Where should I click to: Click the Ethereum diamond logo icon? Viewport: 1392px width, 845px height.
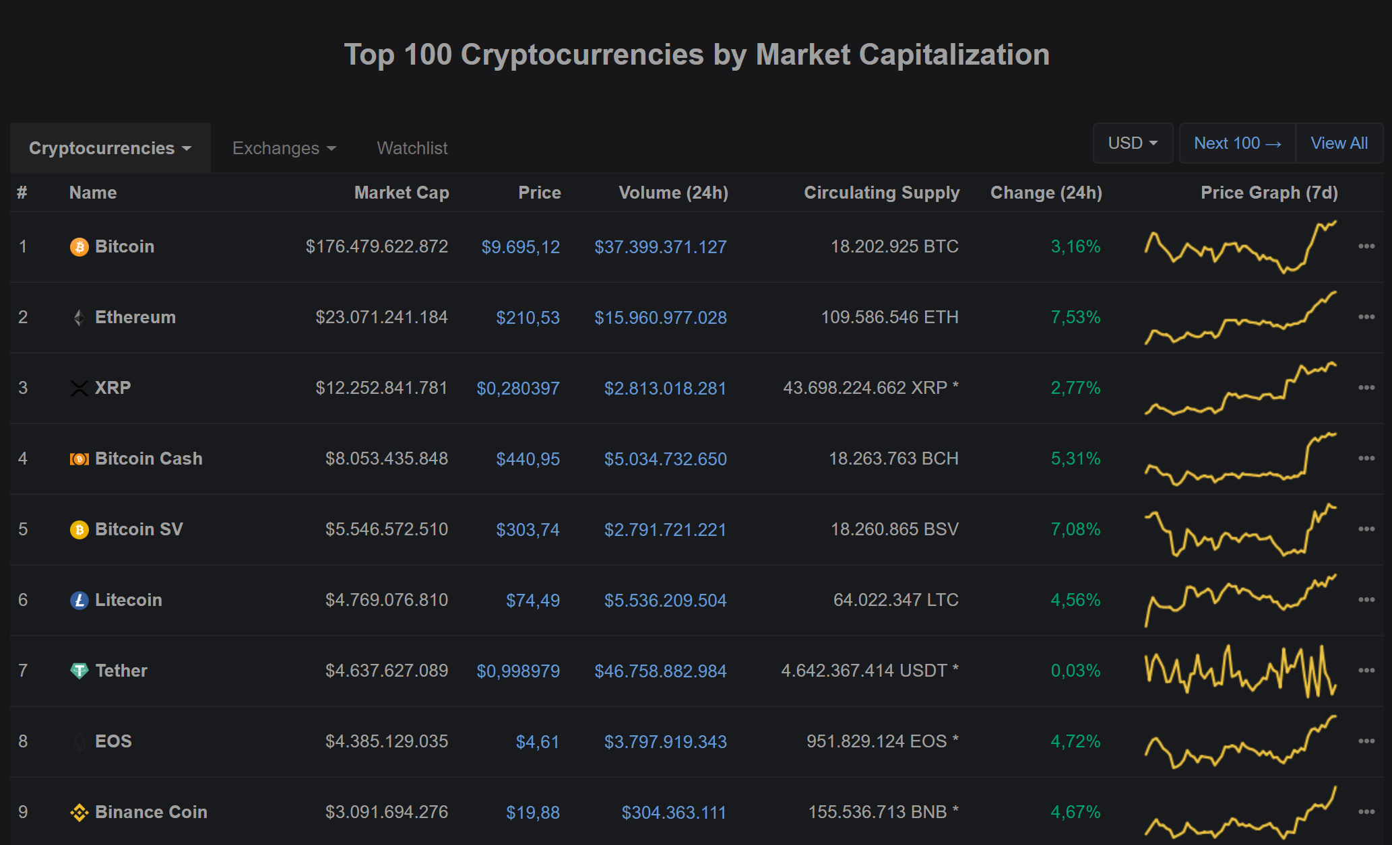pos(79,318)
